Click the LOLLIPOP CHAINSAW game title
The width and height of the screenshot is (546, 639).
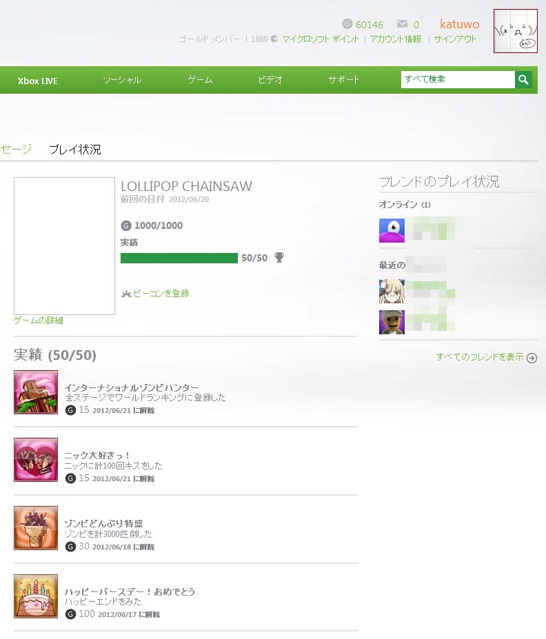pos(187,186)
